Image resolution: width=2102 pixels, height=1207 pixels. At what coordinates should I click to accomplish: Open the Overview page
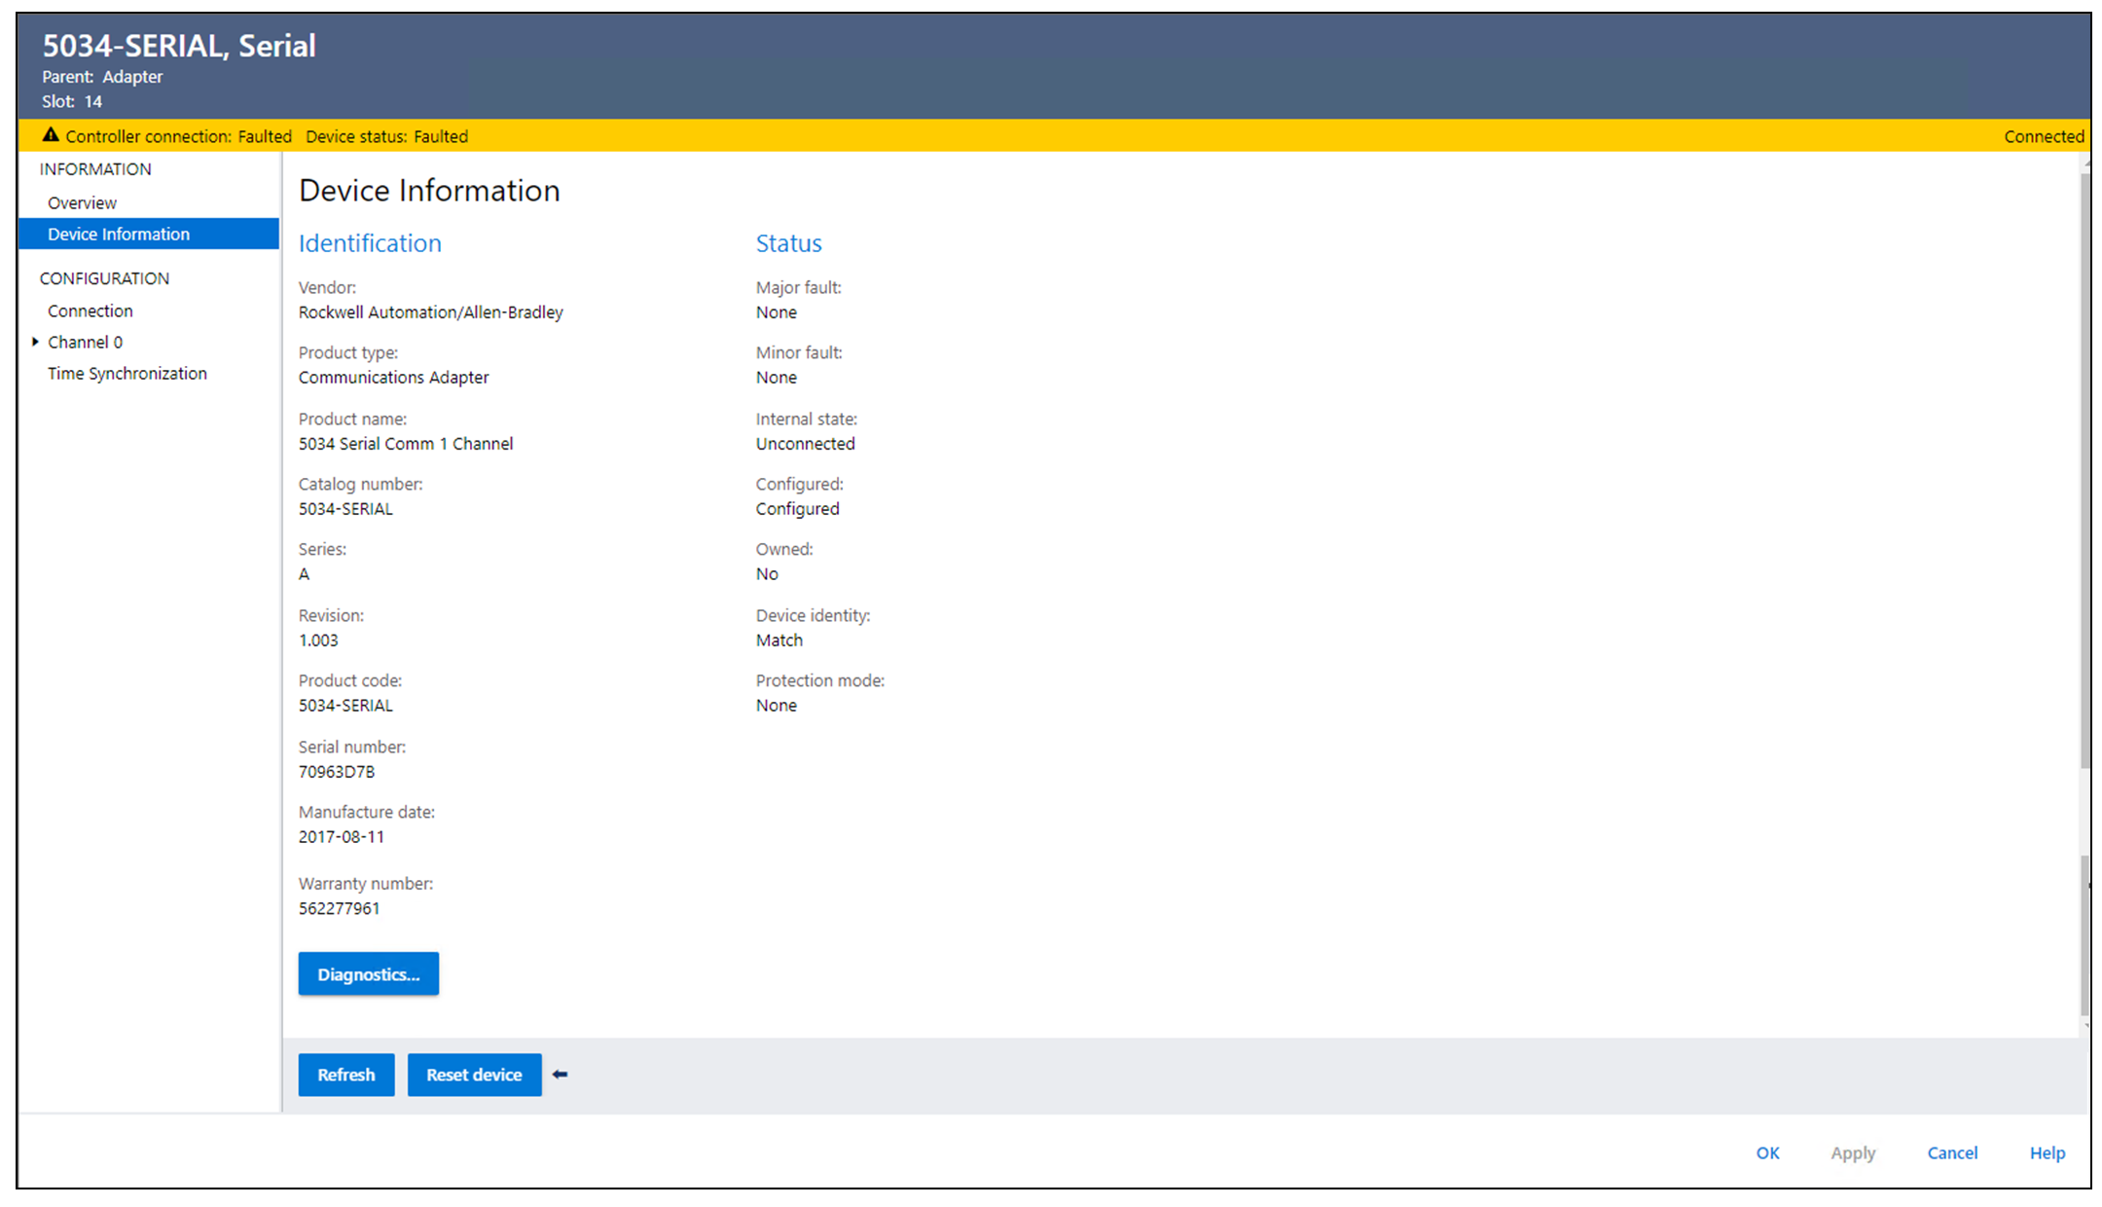(82, 202)
